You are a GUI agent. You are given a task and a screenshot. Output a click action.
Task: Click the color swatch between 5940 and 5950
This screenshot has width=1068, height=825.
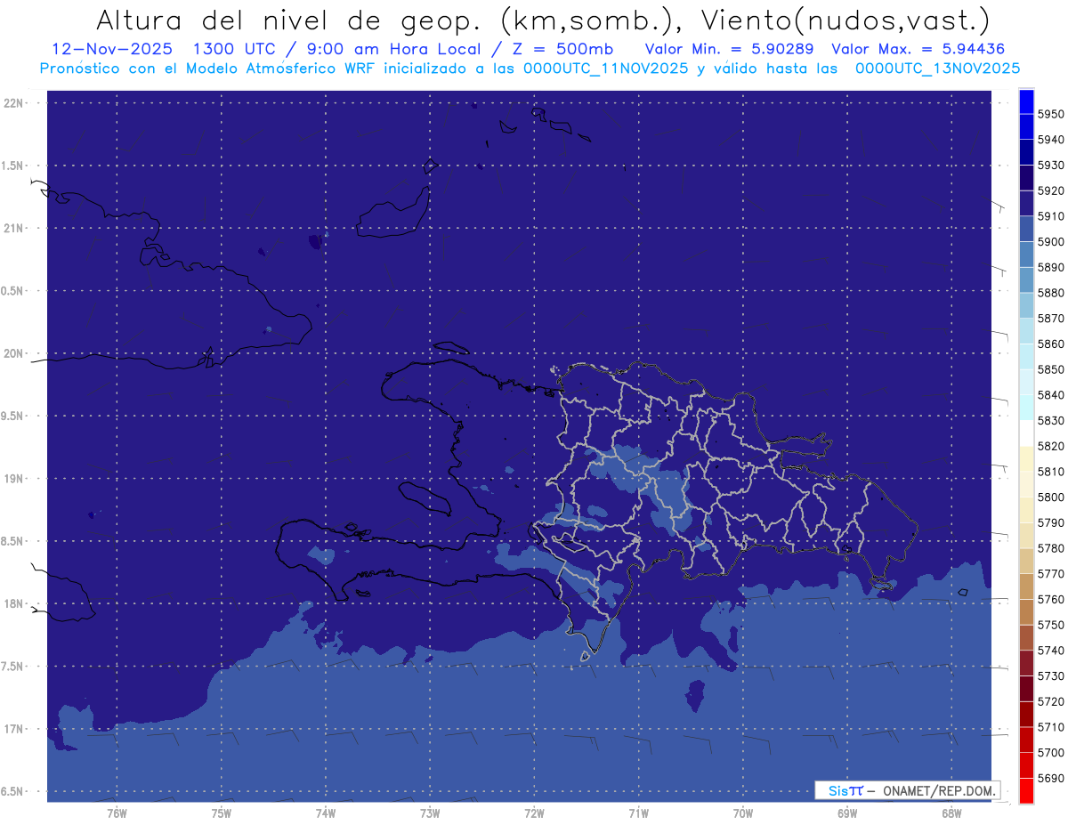coord(1026,126)
